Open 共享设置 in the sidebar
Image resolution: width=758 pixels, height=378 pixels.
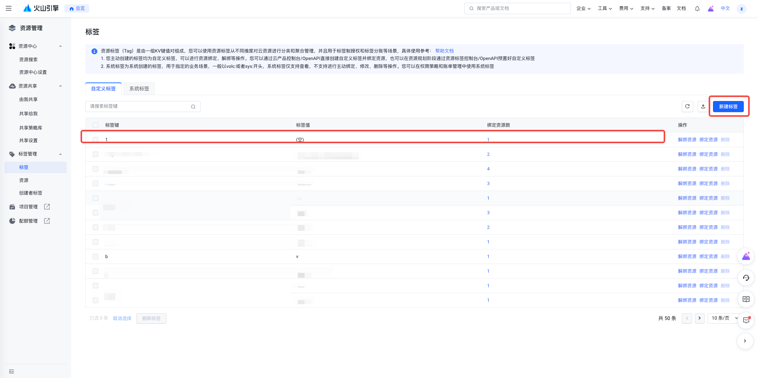click(x=28, y=140)
